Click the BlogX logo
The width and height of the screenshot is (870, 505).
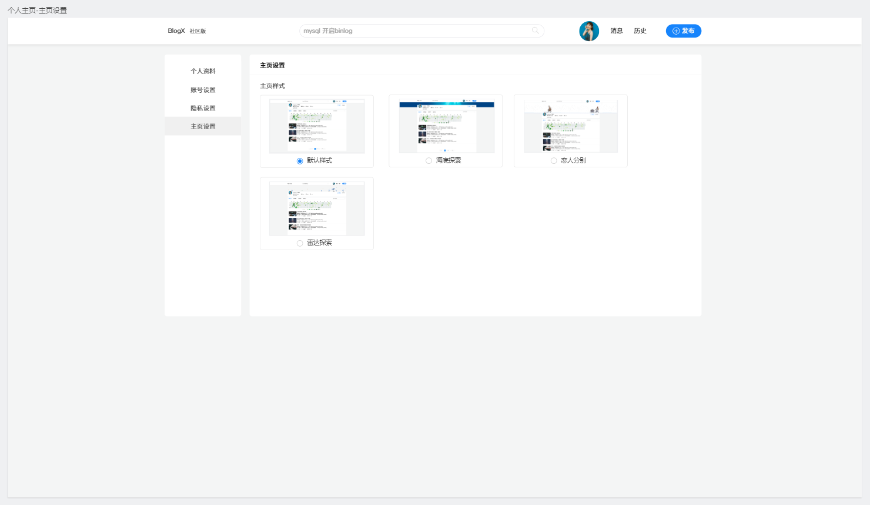(x=176, y=31)
